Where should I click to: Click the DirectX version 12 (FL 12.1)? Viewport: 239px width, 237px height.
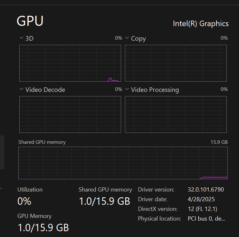pos(202,209)
